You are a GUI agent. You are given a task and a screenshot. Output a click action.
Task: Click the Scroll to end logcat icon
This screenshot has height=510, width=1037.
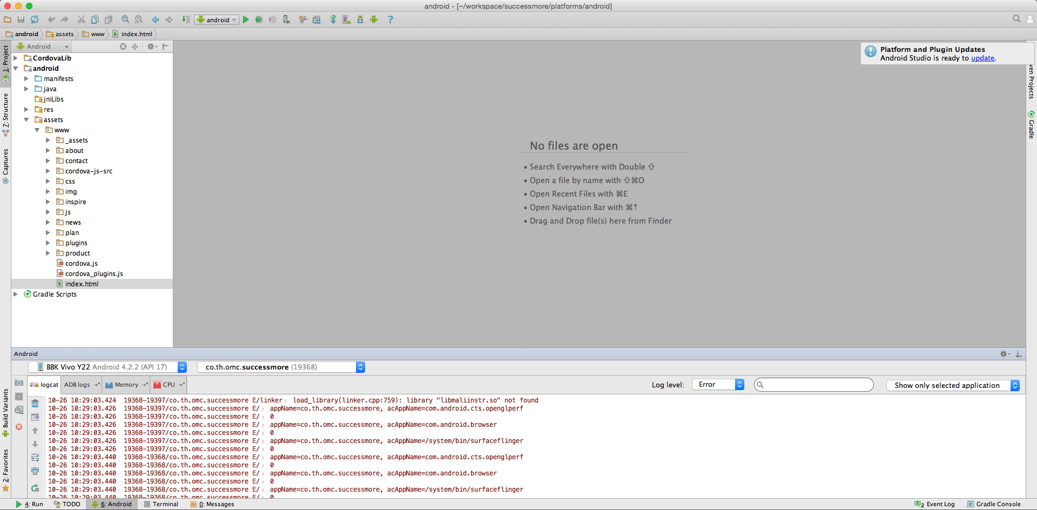(x=35, y=417)
